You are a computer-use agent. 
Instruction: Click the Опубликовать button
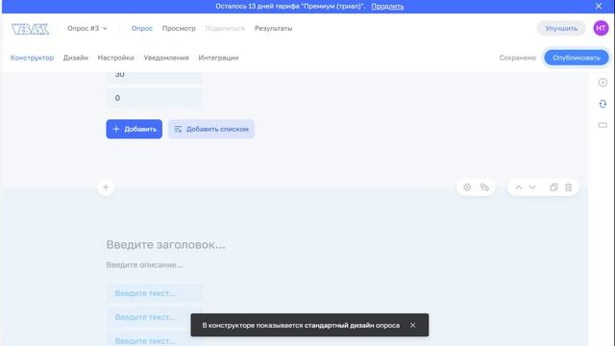577,58
